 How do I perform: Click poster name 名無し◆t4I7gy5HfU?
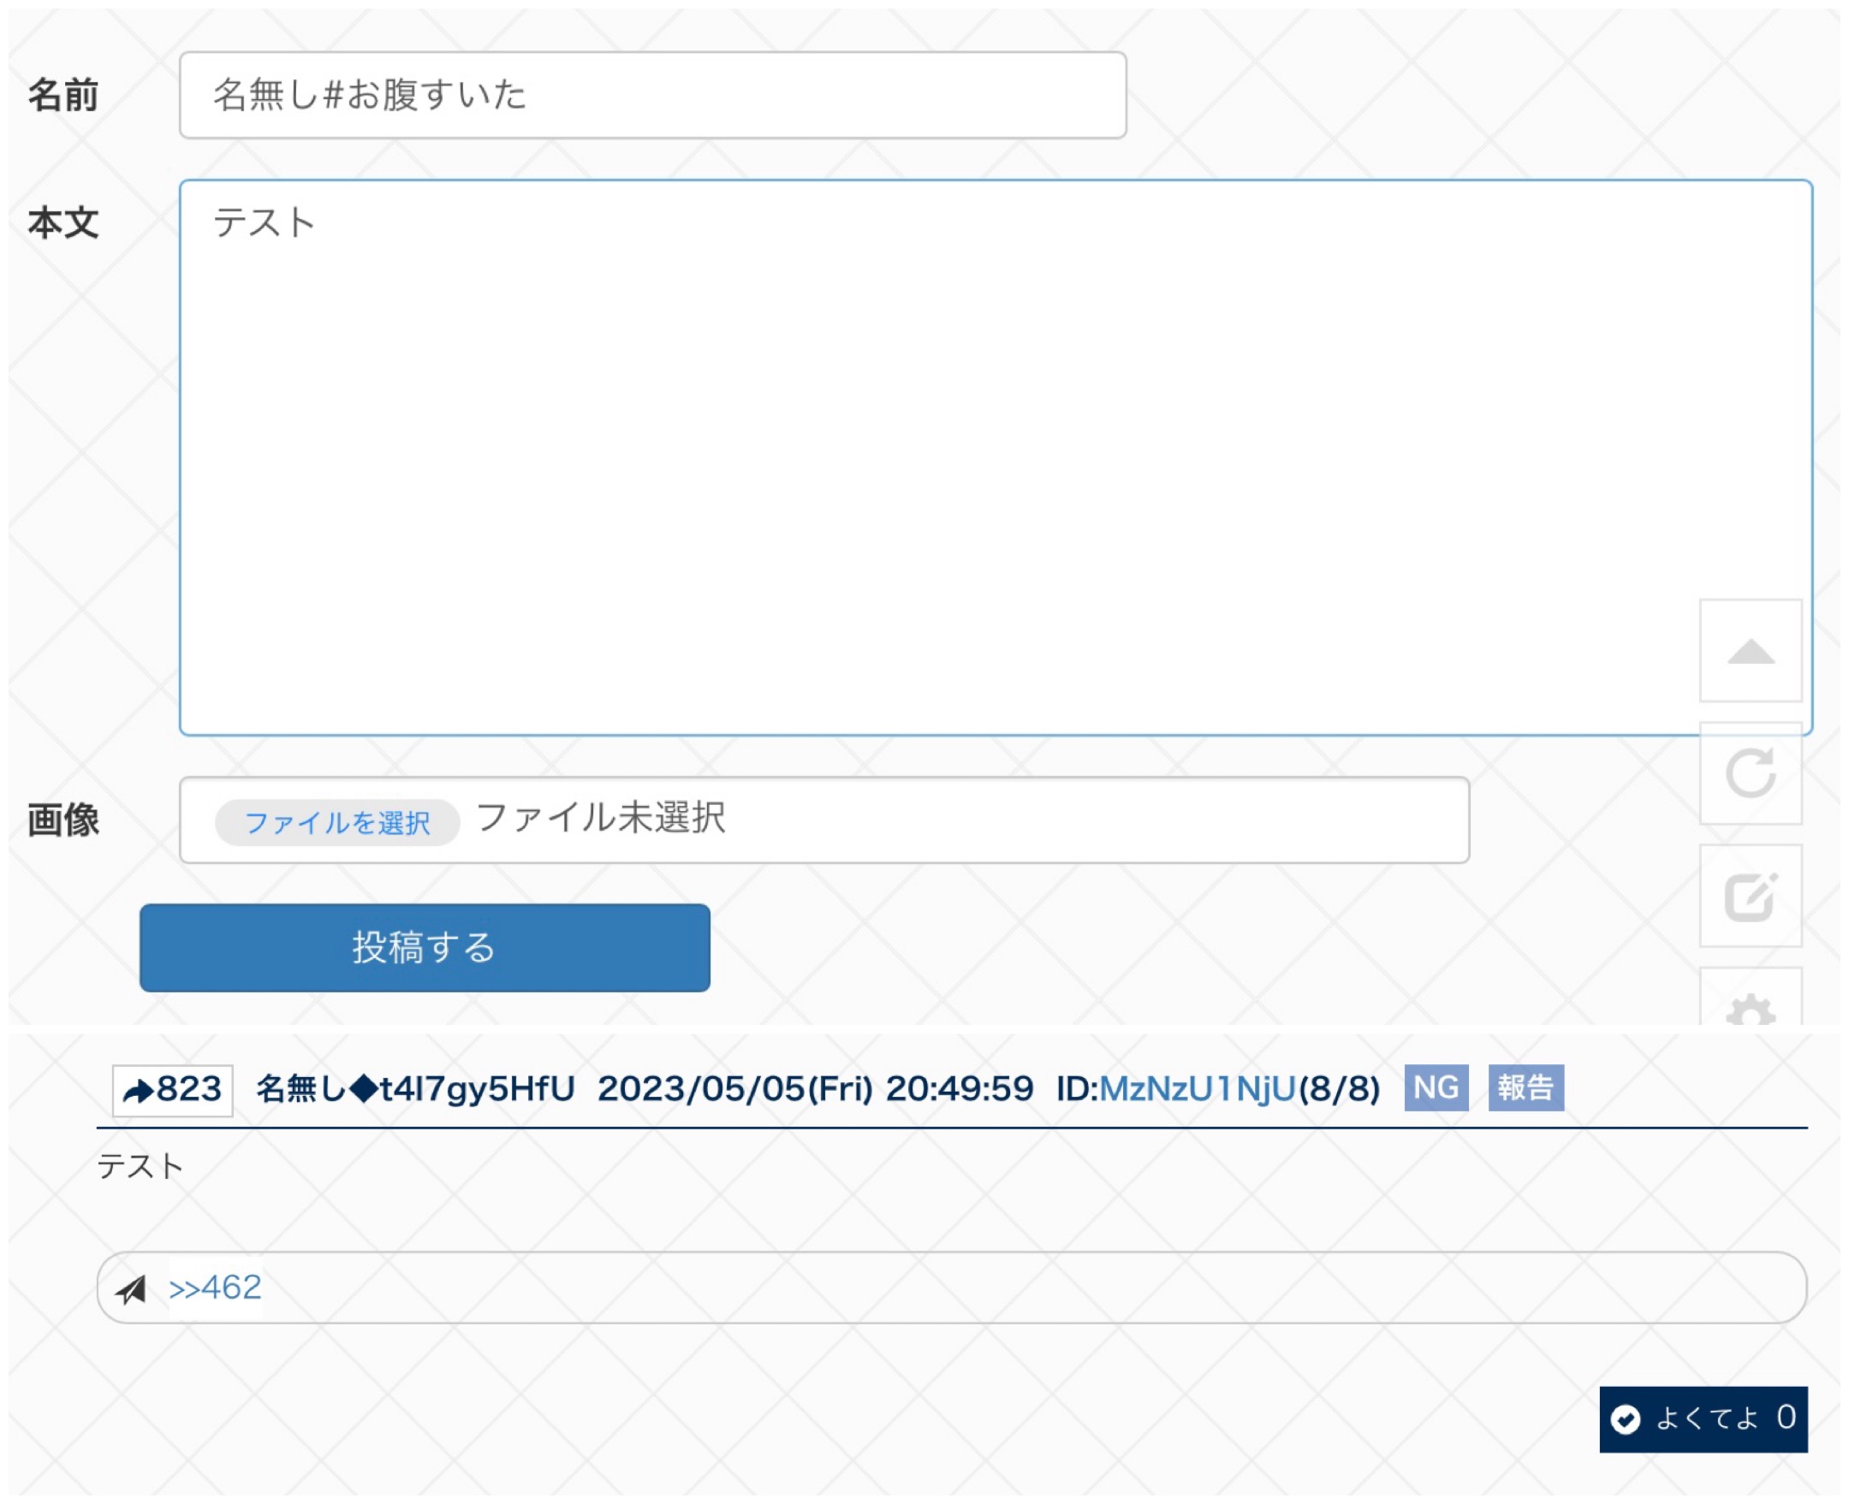415,1089
